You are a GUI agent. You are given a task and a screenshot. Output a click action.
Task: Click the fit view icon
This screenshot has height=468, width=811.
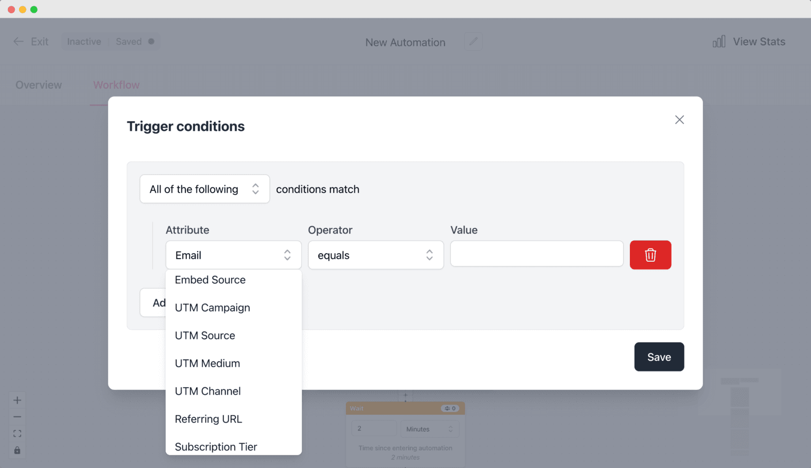click(x=17, y=434)
